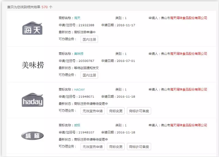Click the status text in the 威极 row
This screenshot has height=157, width=219.
[x=91, y=140]
